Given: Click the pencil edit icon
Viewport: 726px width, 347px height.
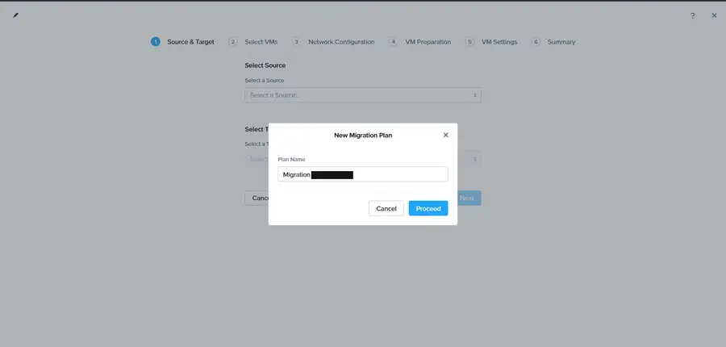Looking at the screenshot, I should click(16, 15).
